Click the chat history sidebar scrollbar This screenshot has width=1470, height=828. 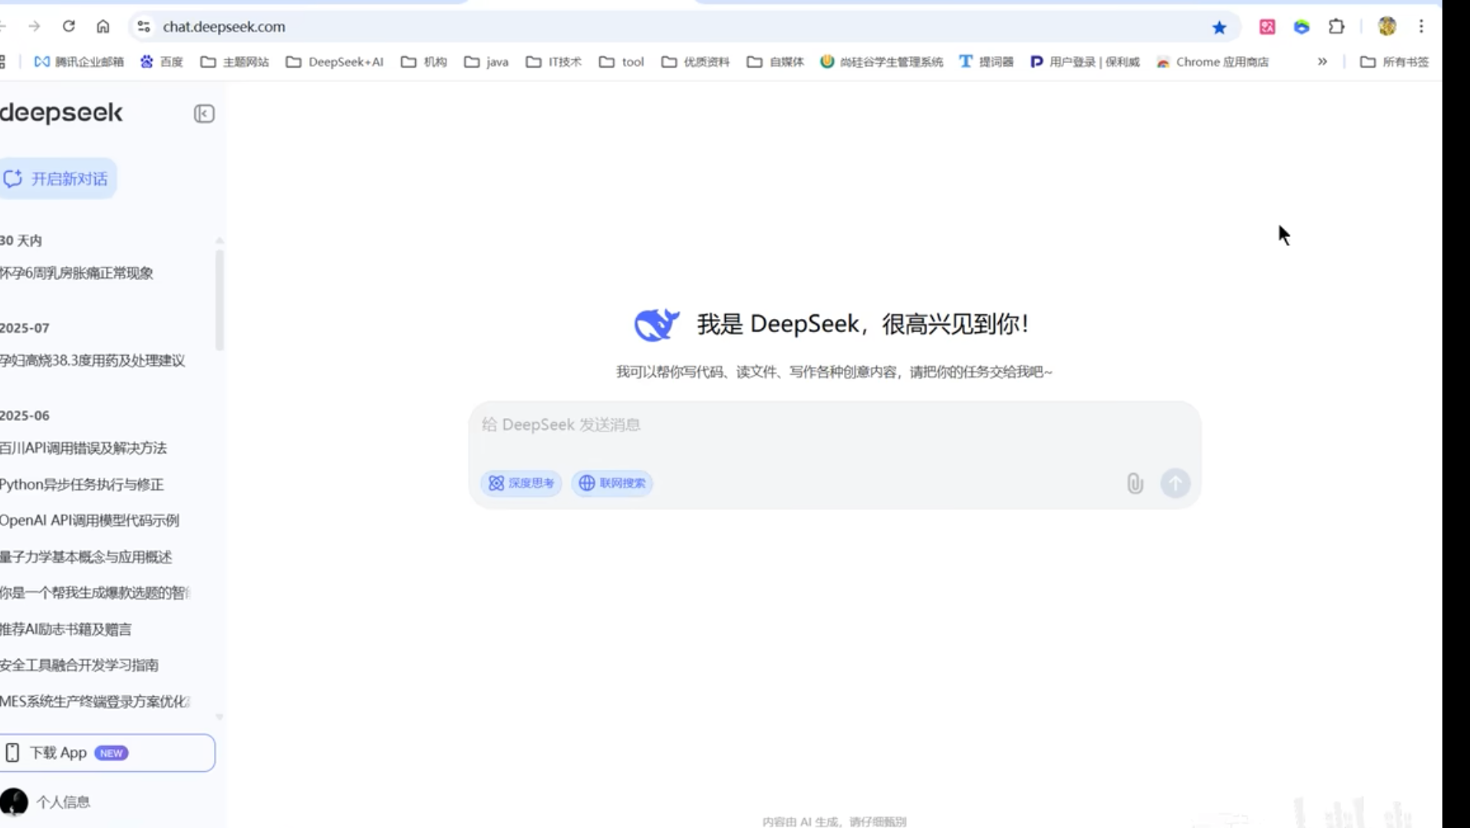(x=219, y=299)
